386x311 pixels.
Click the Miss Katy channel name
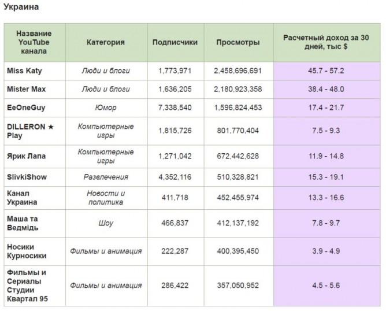24,71
